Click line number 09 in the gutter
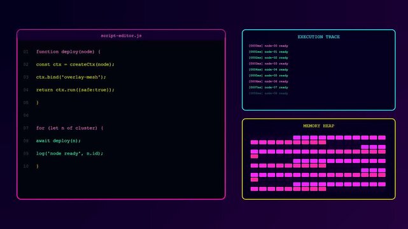This screenshot has height=229, width=408. pyautogui.click(x=25, y=153)
